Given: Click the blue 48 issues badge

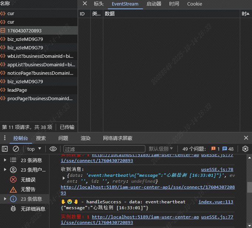Looking at the screenshot, I should (228, 149).
